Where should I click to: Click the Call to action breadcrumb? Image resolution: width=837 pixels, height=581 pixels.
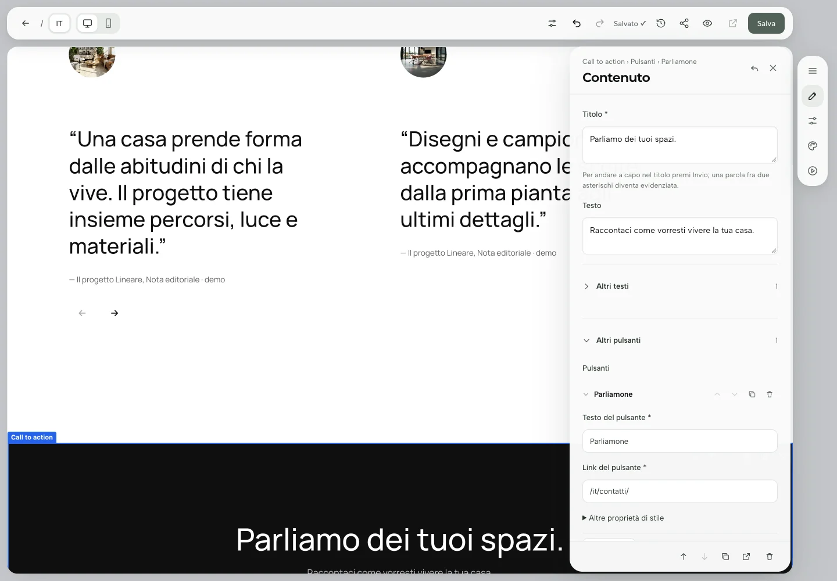coord(603,62)
